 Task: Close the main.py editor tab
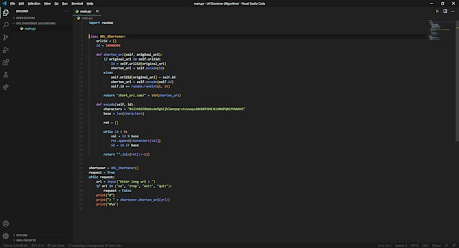[x=97, y=11]
